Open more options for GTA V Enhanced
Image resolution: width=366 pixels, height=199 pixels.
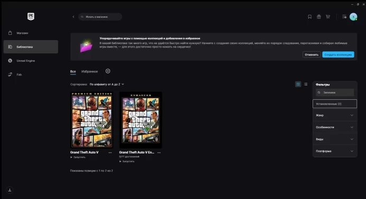(x=159, y=153)
